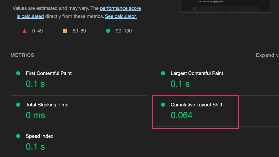Click the green status dot for Cumulative Layout Shift
279x157 pixels.
point(163,105)
